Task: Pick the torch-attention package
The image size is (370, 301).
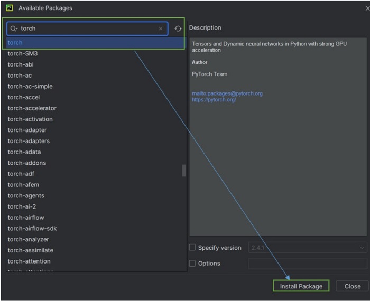Action: click(x=29, y=261)
